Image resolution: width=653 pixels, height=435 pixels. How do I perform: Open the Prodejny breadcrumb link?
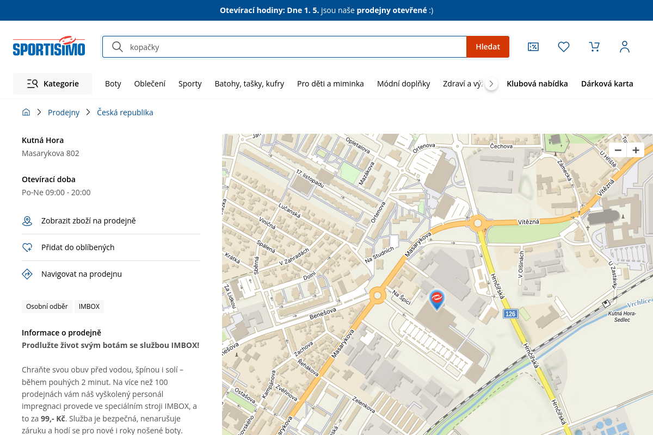pos(64,113)
